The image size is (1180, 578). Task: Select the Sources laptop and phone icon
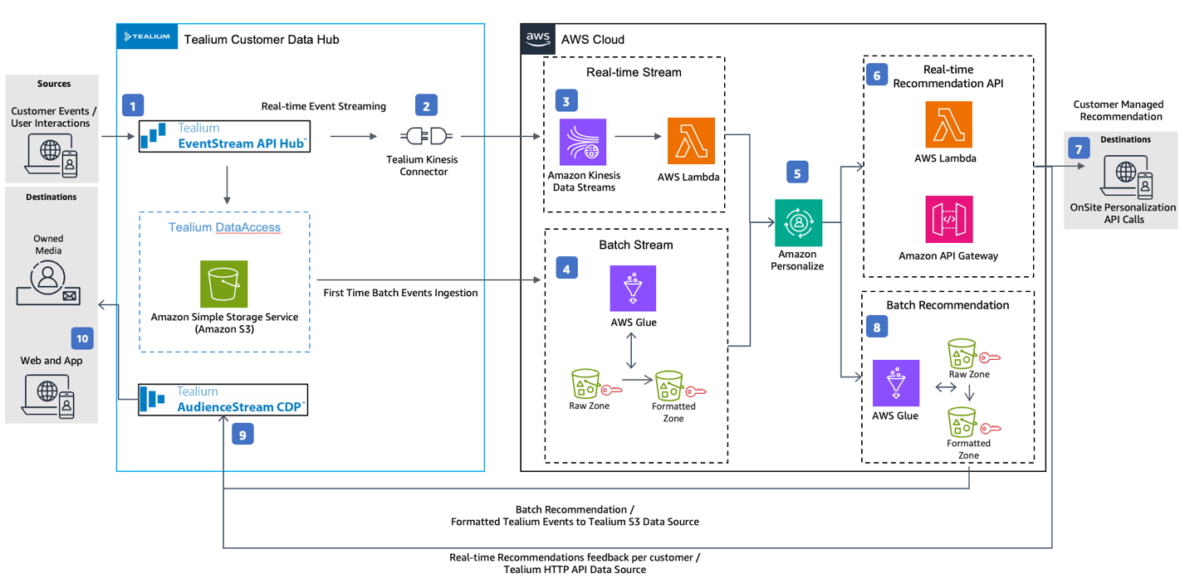click(52, 158)
